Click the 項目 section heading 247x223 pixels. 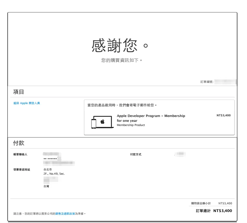coord(19,92)
